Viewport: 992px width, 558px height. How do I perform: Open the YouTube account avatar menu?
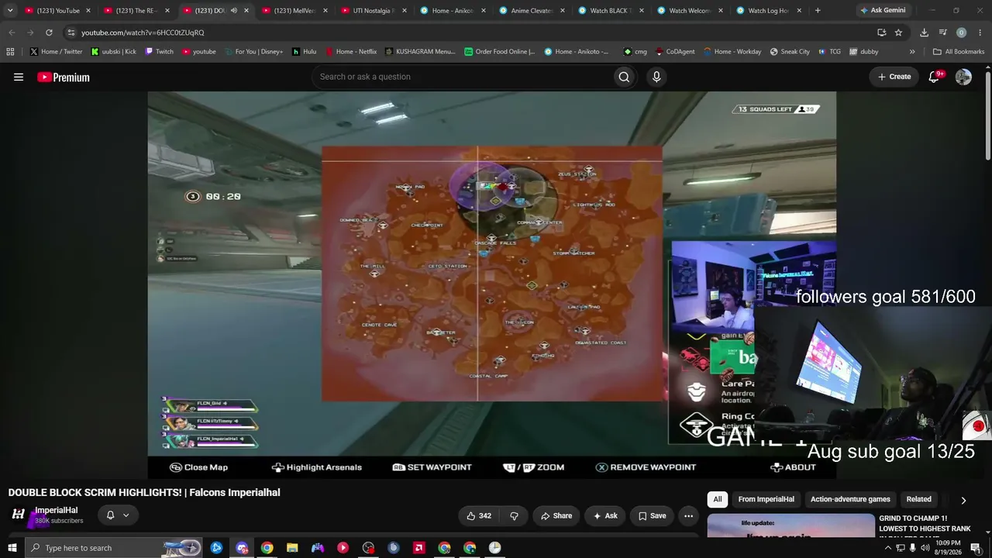point(963,77)
